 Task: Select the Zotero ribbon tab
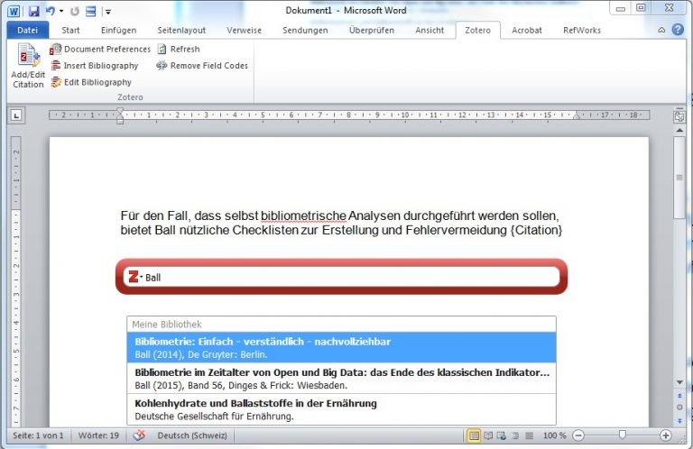477,30
